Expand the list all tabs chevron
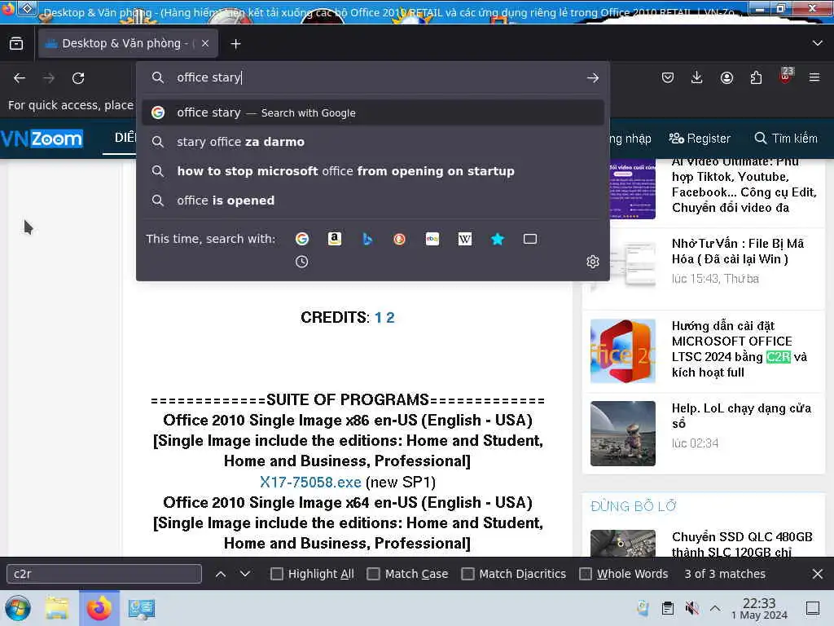 [818, 43]
